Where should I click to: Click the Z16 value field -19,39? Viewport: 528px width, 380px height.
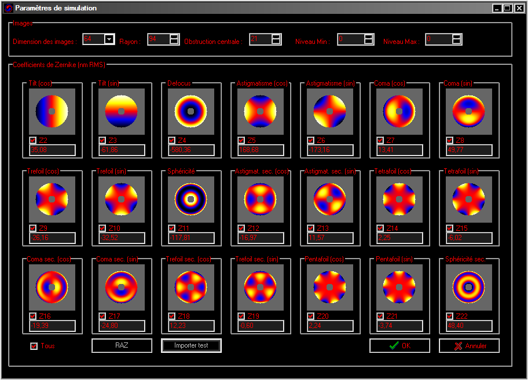[x=52, y=326]
